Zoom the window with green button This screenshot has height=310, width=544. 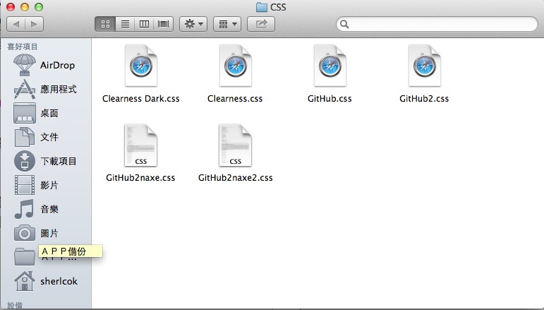[x=39, y=6]
